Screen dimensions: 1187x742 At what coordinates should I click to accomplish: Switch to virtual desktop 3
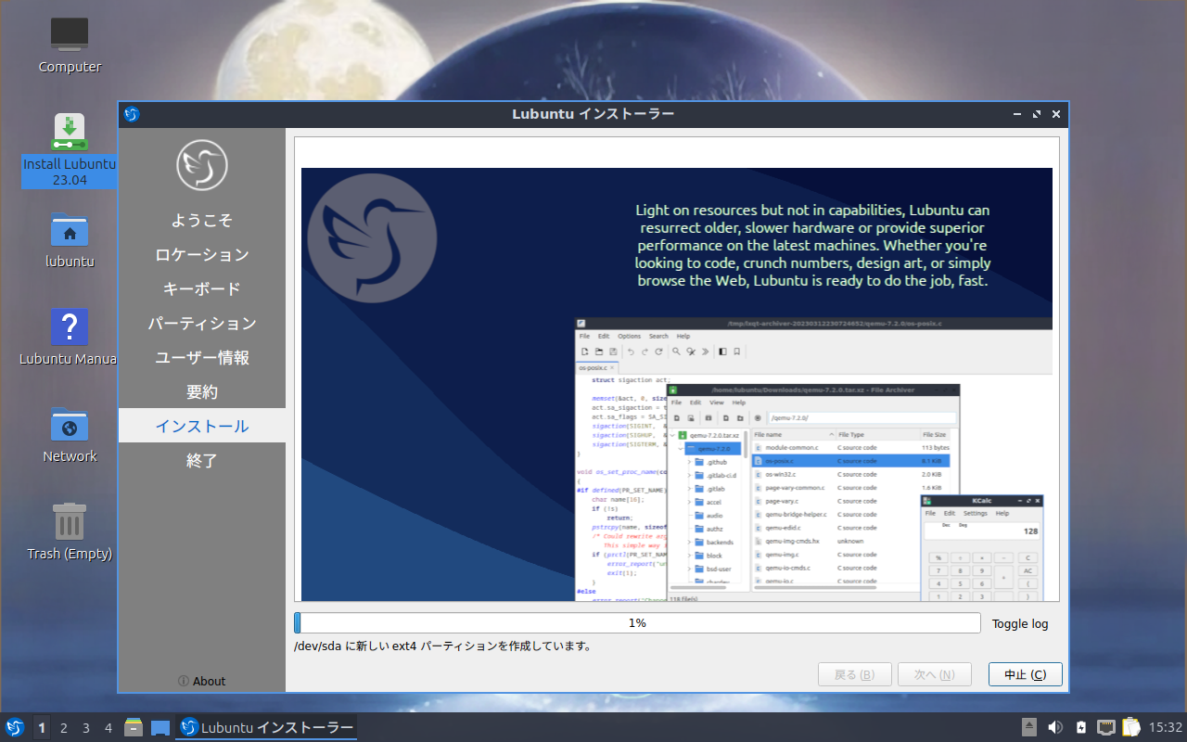tap(86, 728)
